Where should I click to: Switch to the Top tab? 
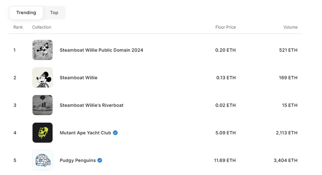[x=54, y=12]
